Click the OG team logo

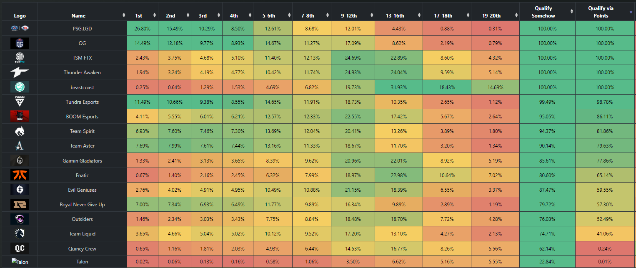pos(20,43)
